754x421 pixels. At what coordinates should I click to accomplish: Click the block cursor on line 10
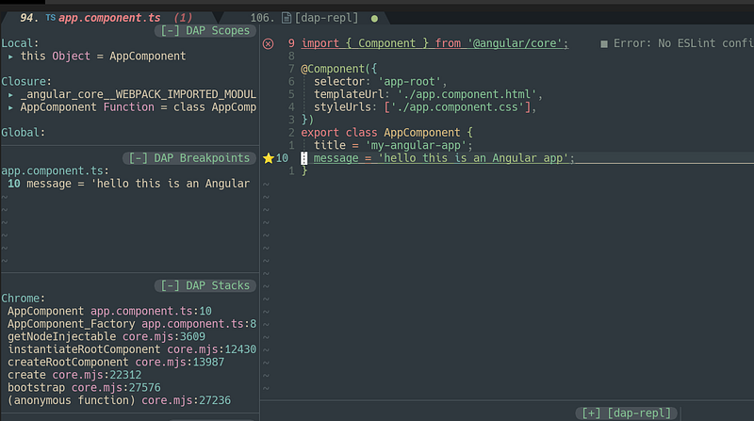[x=303, y=158]
